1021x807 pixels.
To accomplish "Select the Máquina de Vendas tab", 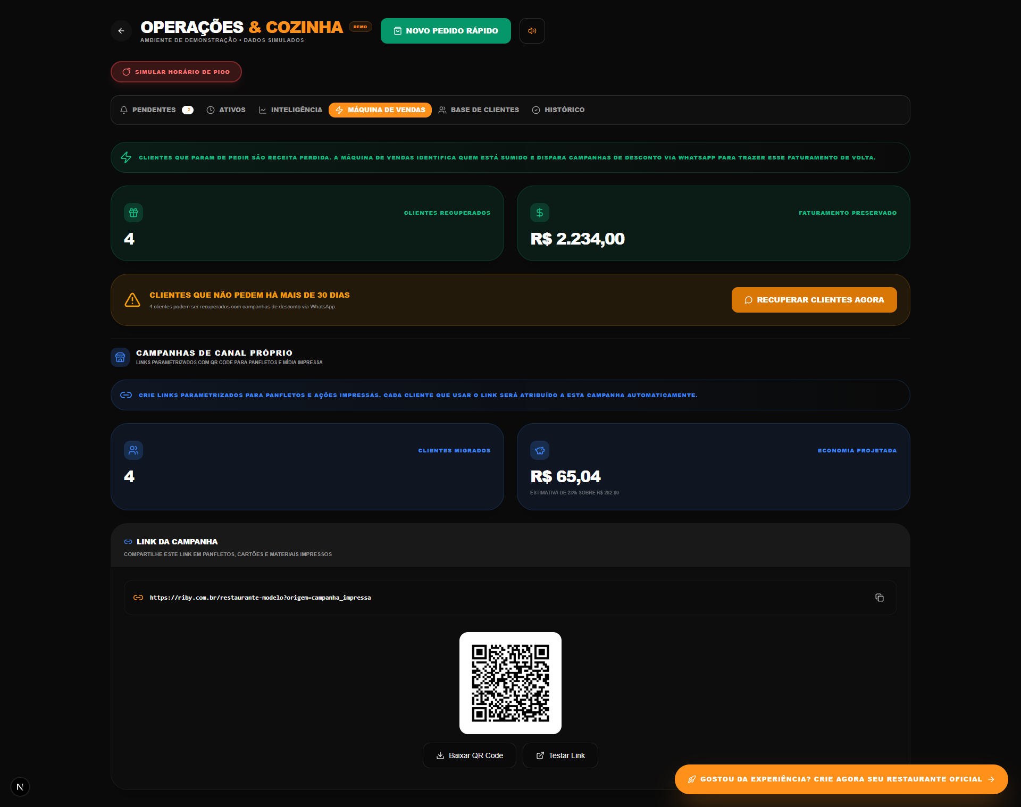I will point(380,110).
